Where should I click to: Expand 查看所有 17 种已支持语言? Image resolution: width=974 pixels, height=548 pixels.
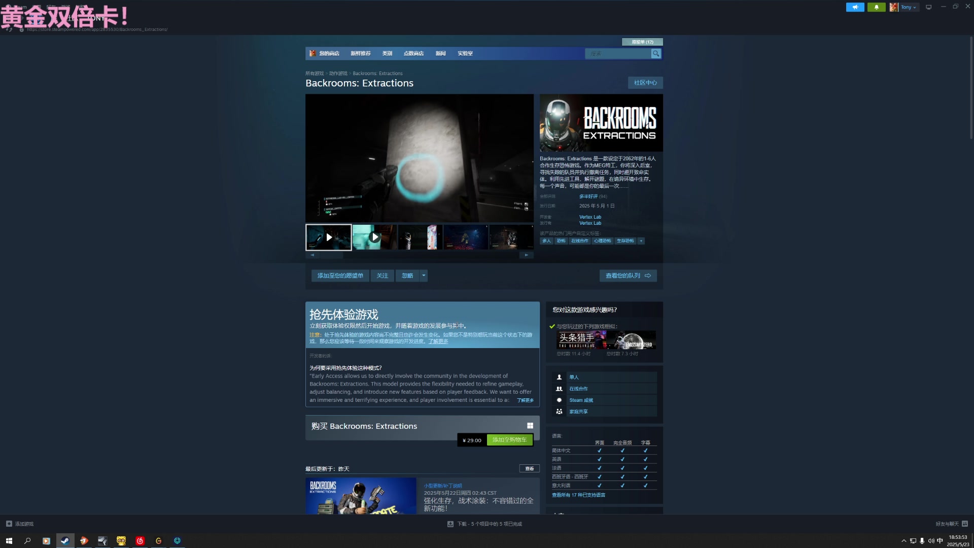coord(578,495)
